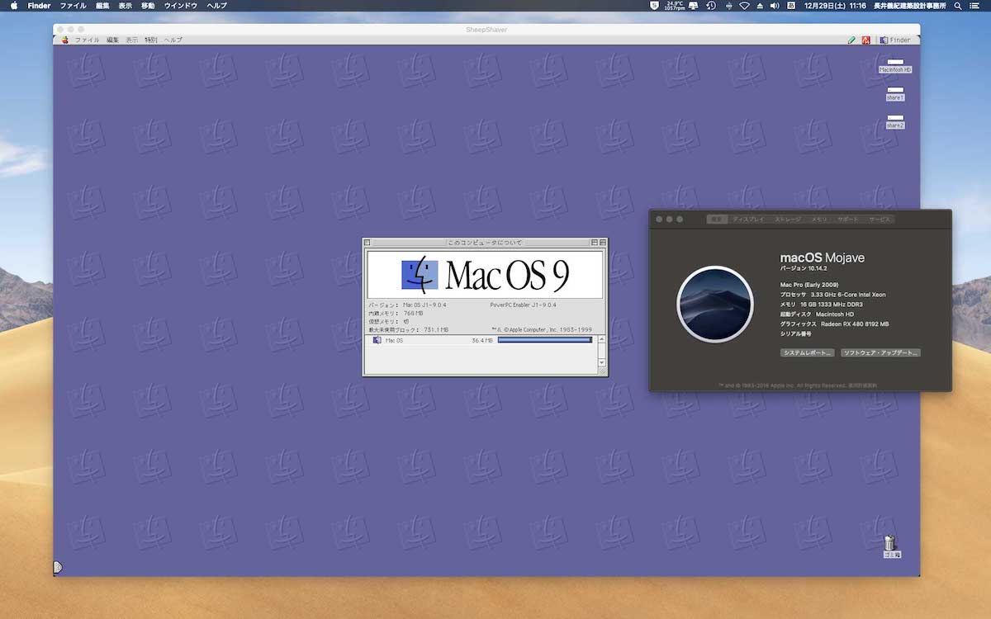Image resolution: width=991 pixels, height=619 pixels.
Task: Click the green pencil icon in Mac OS 9 menu bar
Action: pyautogui.click(x=851, y=40)
